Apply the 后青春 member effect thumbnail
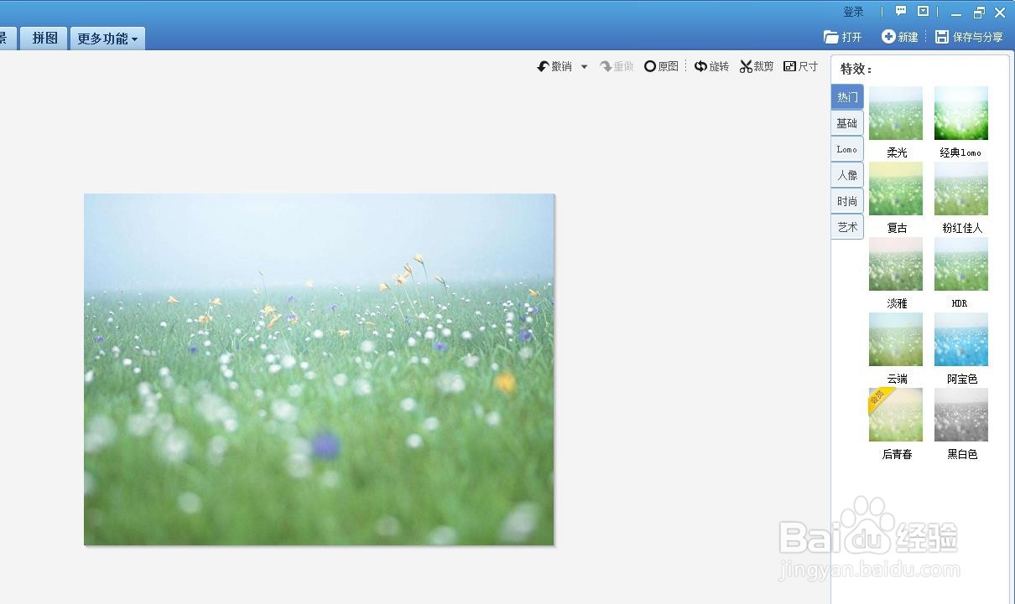Viewport: 1015px width, 604px height. 896,415
